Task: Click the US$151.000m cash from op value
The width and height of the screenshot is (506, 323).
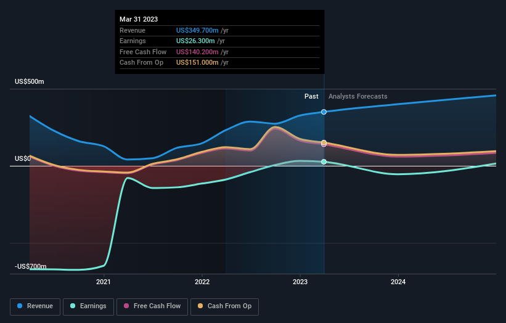Action: pos(197,63)
